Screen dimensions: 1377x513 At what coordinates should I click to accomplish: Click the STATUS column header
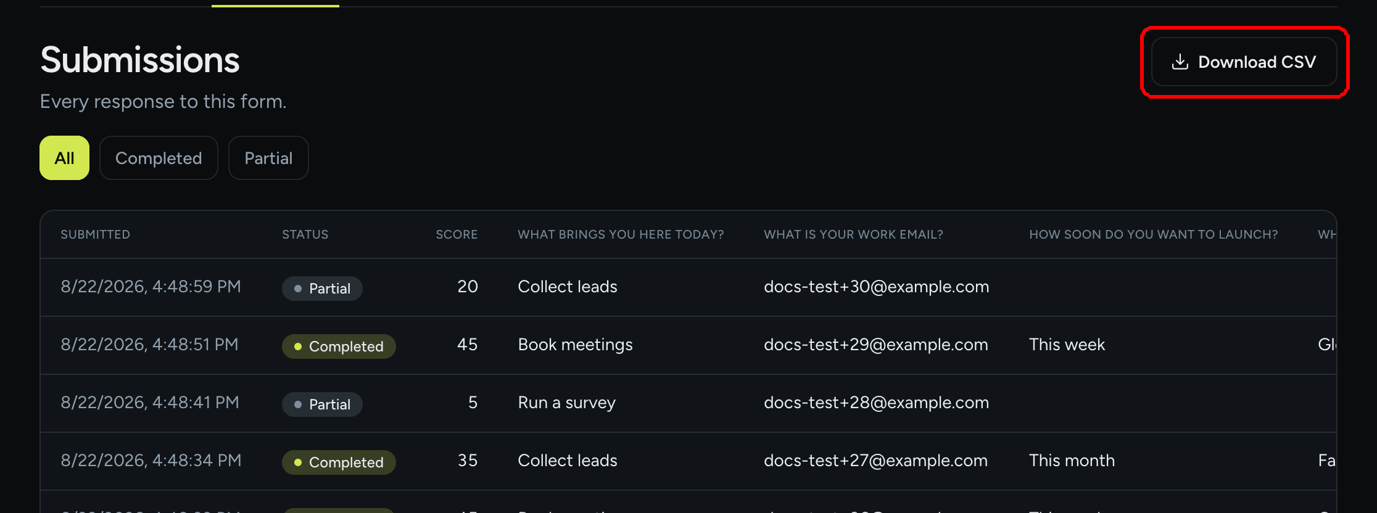click(305, 234)
